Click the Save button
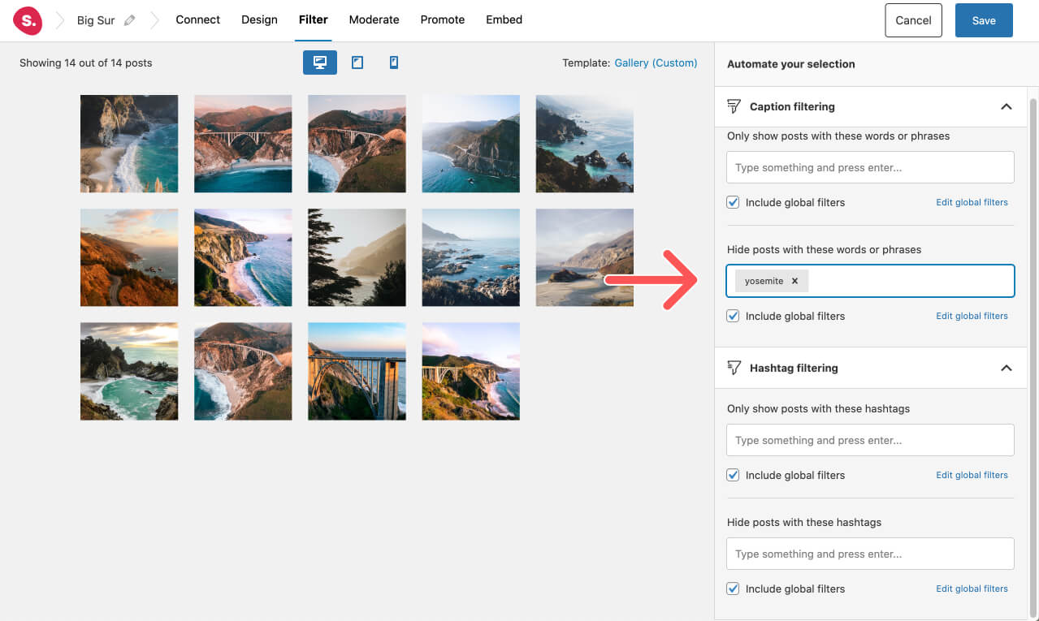Viewport: 1039px width, 621px height. (x=984, y=20)
